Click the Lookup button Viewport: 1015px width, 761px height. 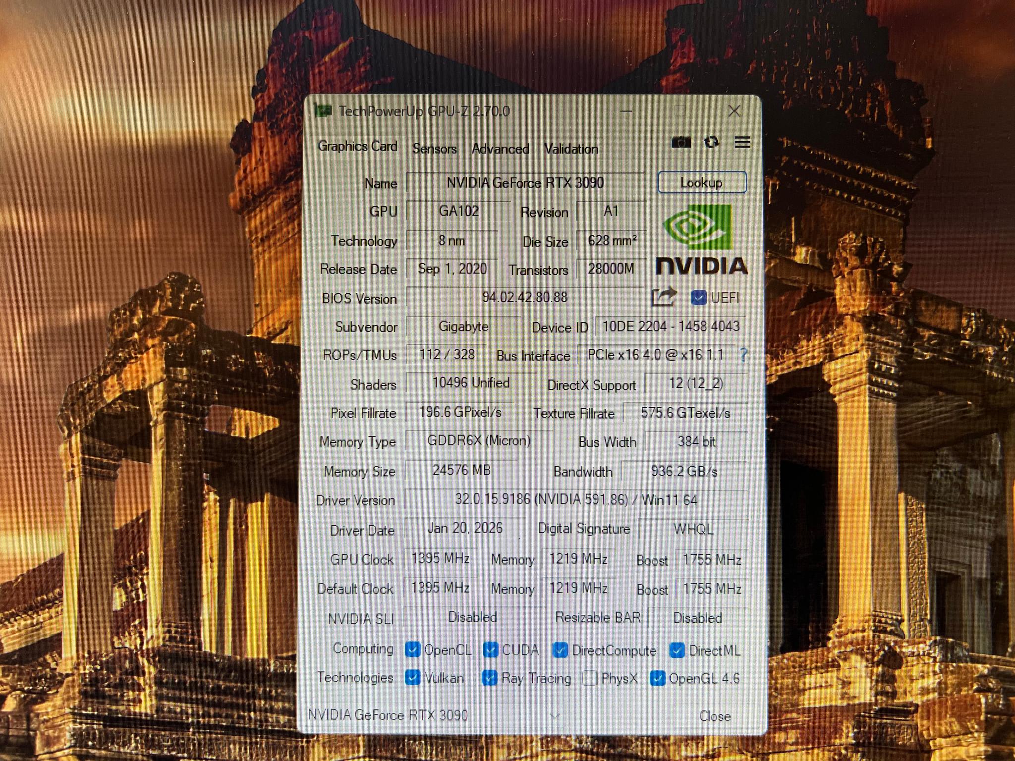coord(702,183)
